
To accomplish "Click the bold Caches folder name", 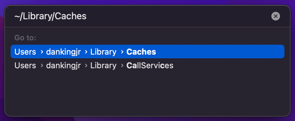I will 141,52.
